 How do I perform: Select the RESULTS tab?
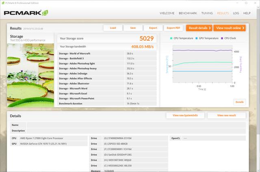click(223, 13)
